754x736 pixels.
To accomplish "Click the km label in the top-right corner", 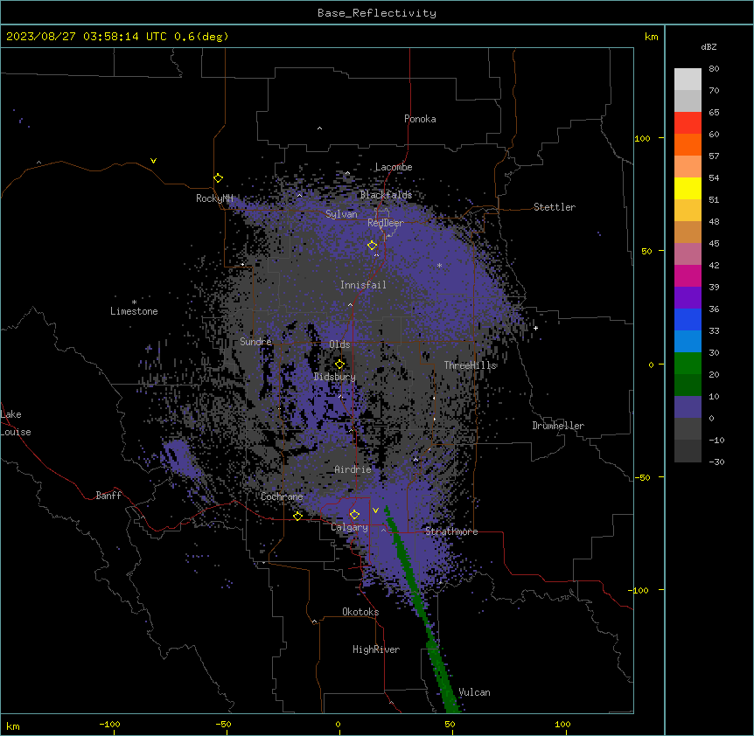I will pos(651,37).
